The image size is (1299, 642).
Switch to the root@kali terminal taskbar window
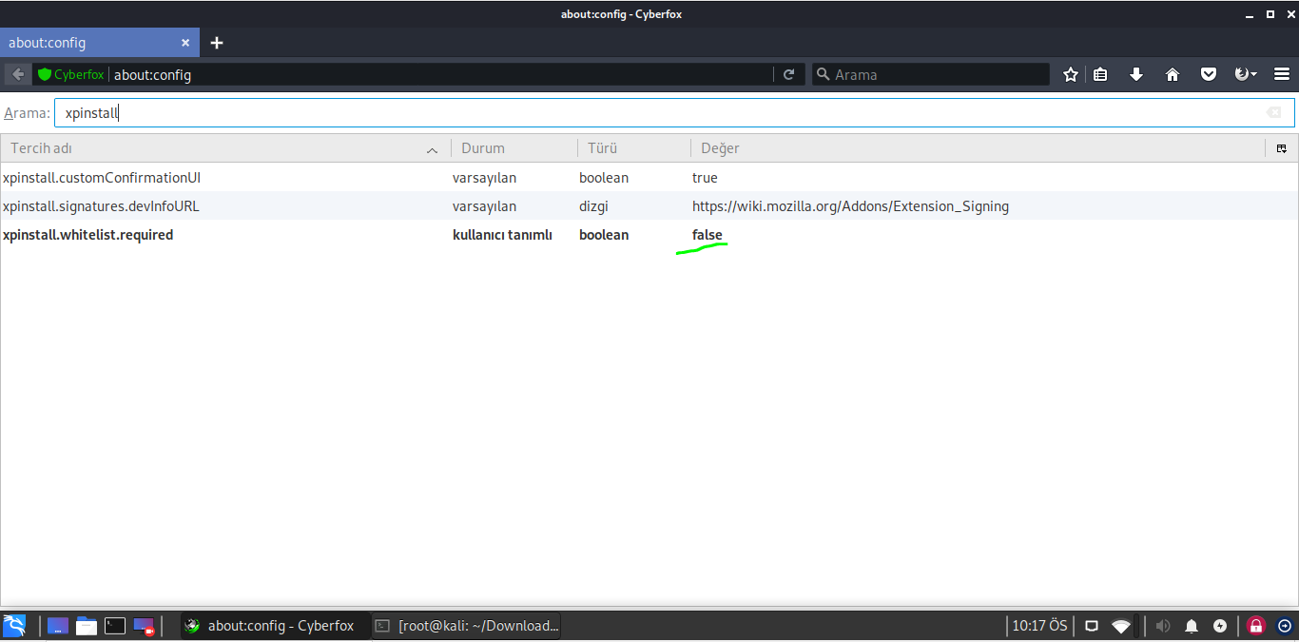(x=467, y=626)
